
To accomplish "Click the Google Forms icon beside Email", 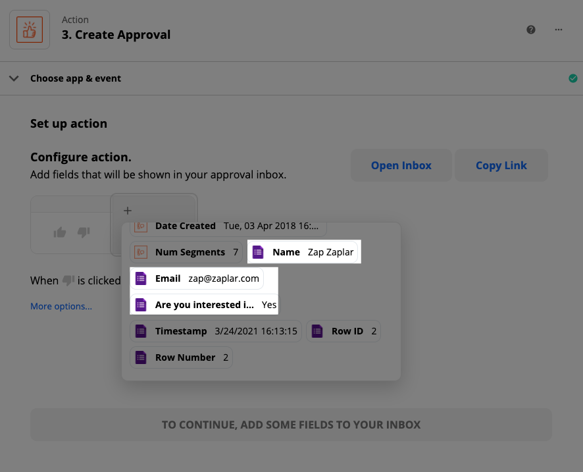I will click(141, 278).
